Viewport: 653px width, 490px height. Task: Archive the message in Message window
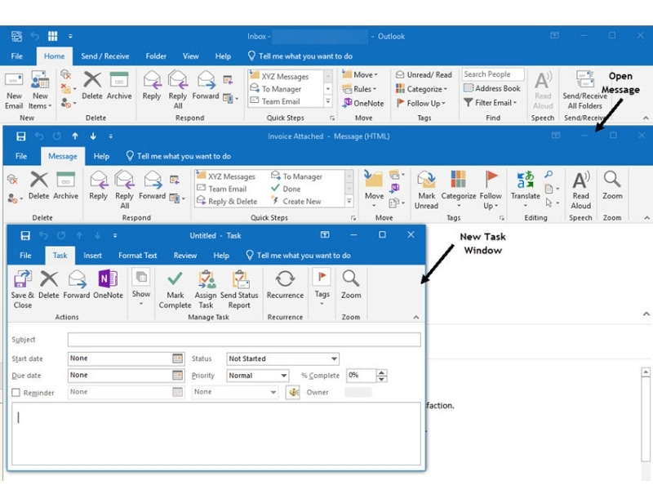(x=66, y=186)
